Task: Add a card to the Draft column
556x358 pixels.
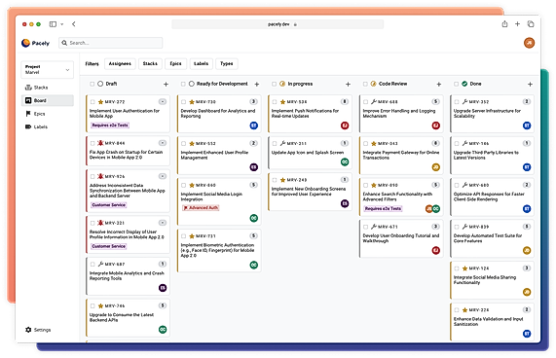Action: click(x=166, y=85)
